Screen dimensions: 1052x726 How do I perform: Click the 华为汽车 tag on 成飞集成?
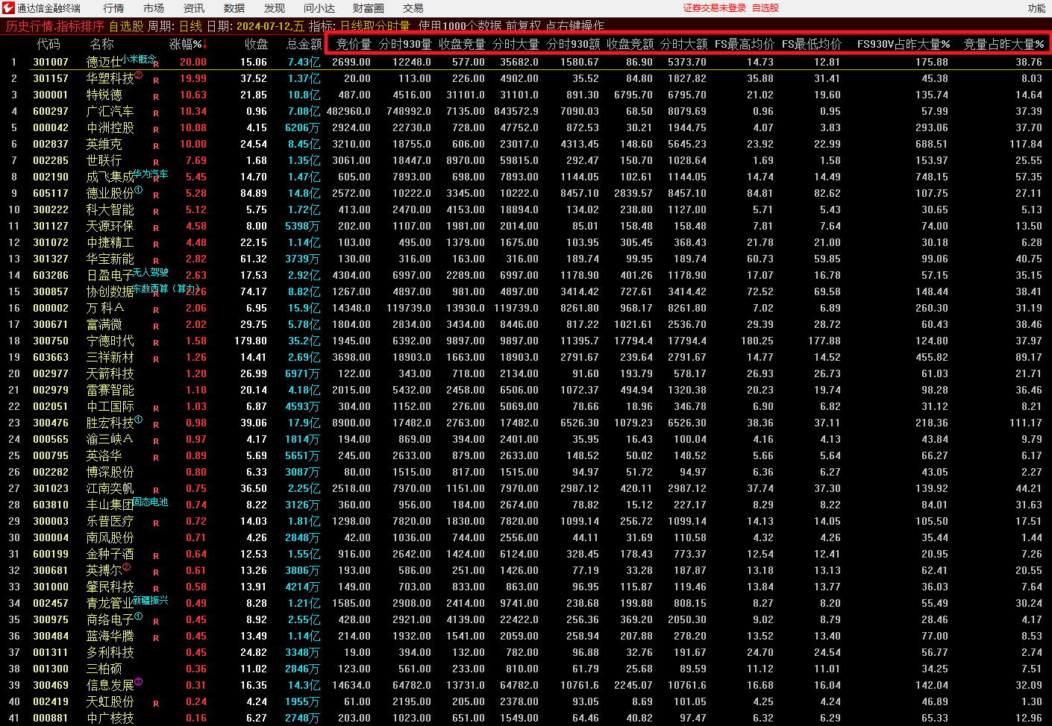(151, 174)
